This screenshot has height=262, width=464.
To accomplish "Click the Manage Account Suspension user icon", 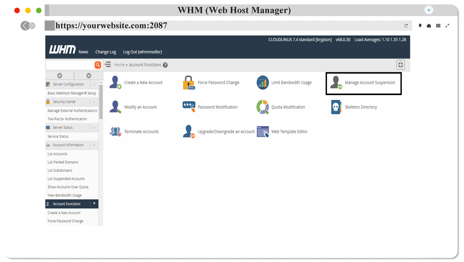I will (336, 82).
